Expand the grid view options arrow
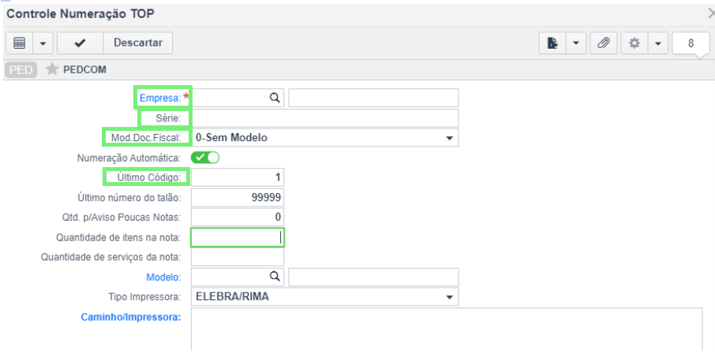Screen dimensions: 715x361 point(43,43)
